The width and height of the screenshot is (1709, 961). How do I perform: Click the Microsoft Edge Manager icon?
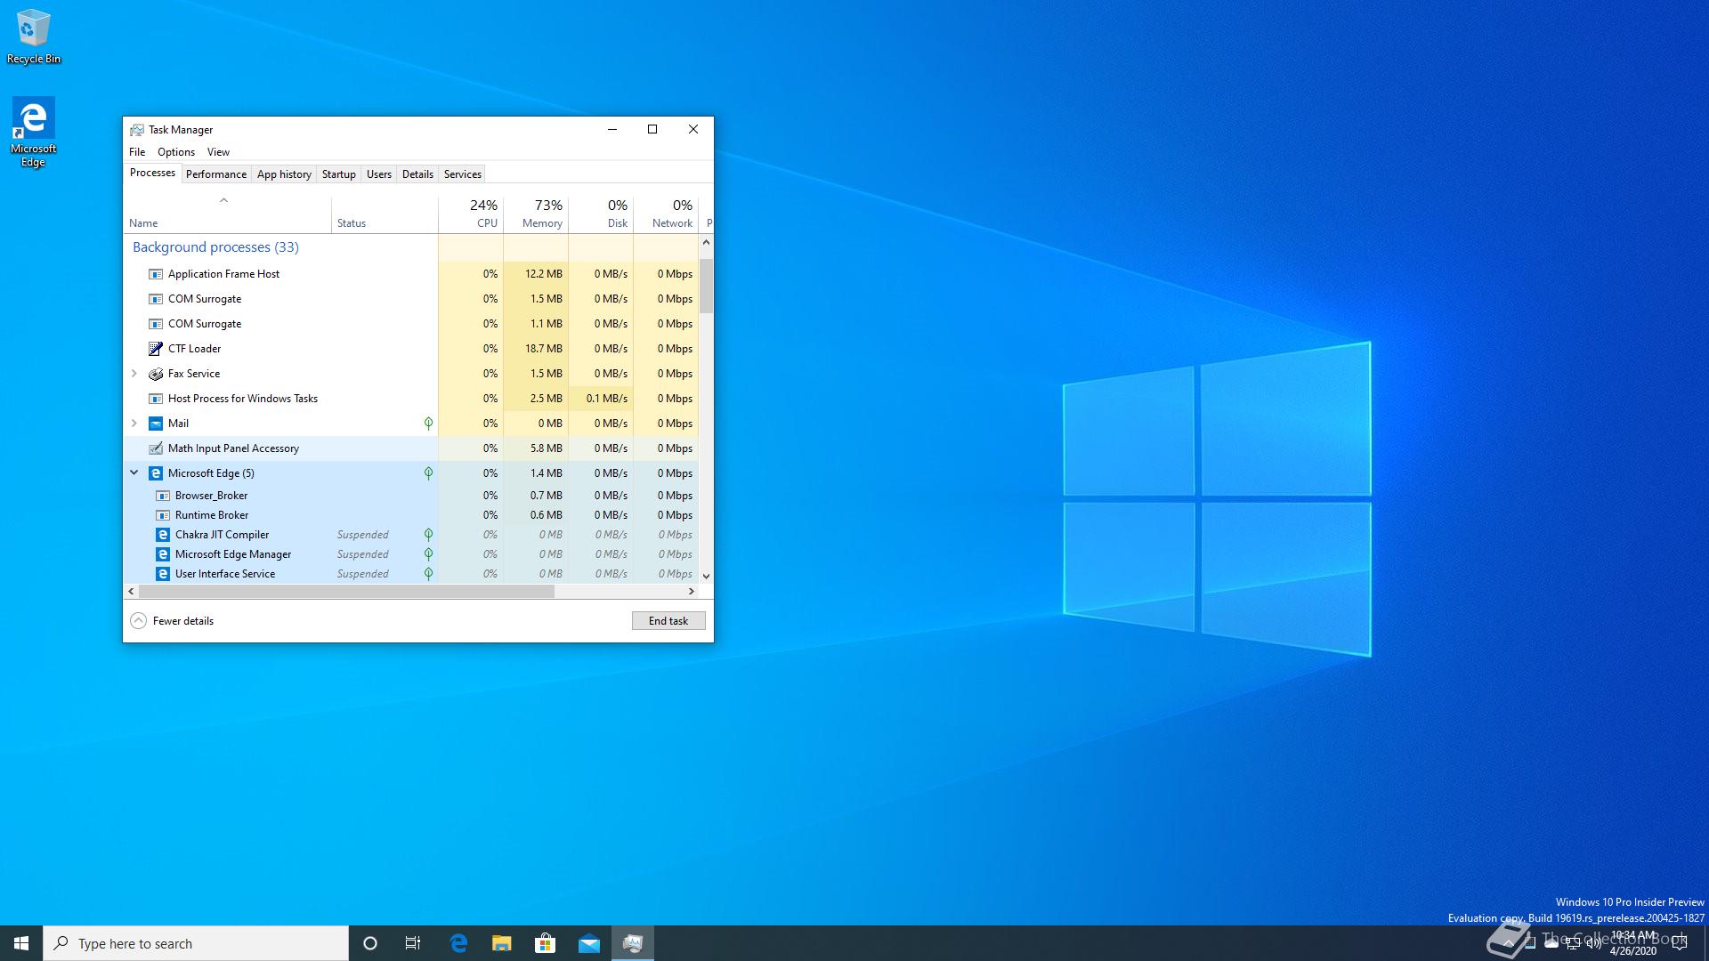163,554
